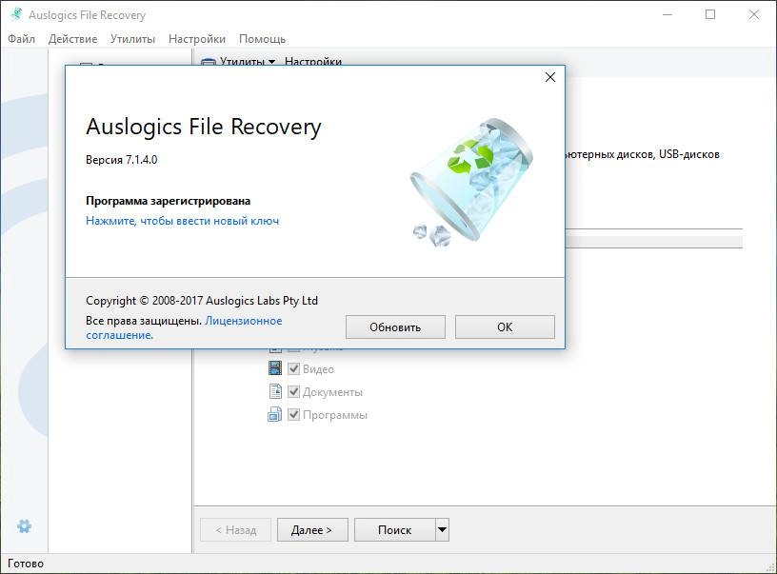Open the Действие menu
Viewport: 777px width, 574px height.
[72, 39]
